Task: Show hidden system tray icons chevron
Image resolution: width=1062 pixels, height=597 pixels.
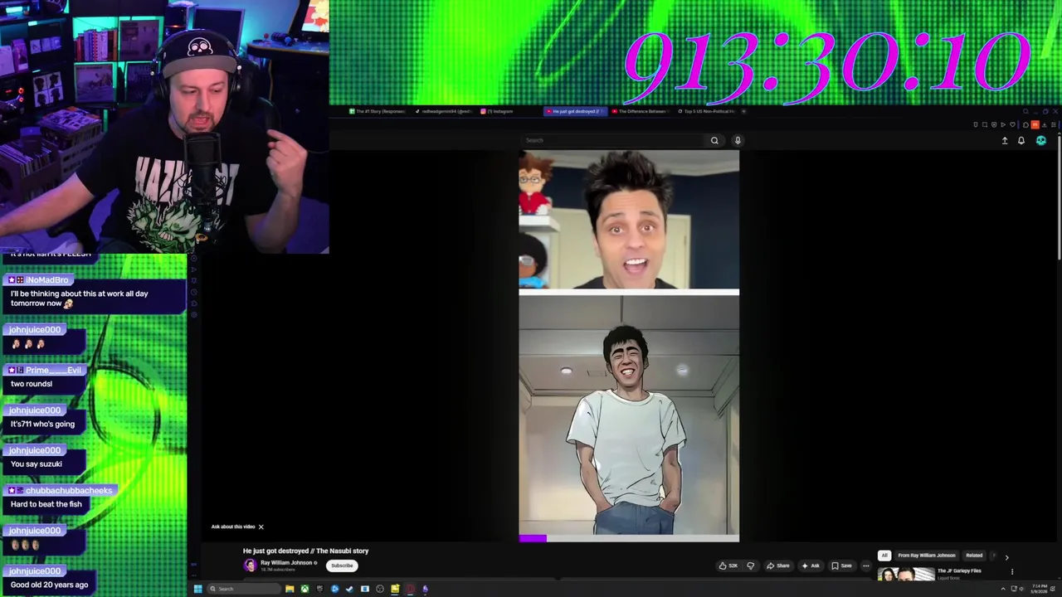Action: [1002, 589]
